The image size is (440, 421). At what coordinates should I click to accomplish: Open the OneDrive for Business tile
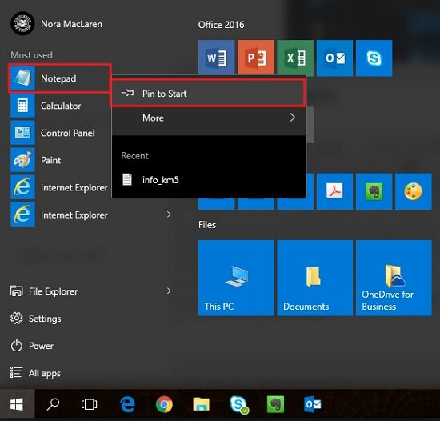click(394, 278)
